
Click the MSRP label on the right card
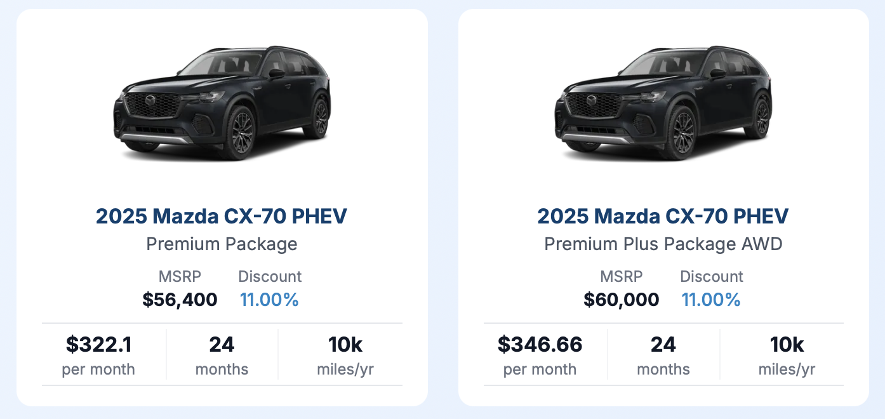coord(622,277)
